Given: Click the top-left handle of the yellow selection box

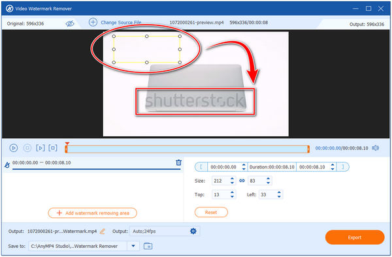Looking at the screenshot, I should tap(114, 37).
